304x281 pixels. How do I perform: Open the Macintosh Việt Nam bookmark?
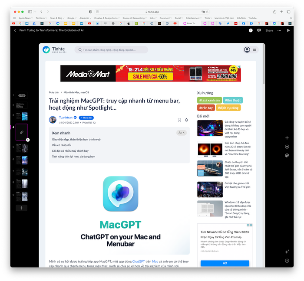coord(224,18)
